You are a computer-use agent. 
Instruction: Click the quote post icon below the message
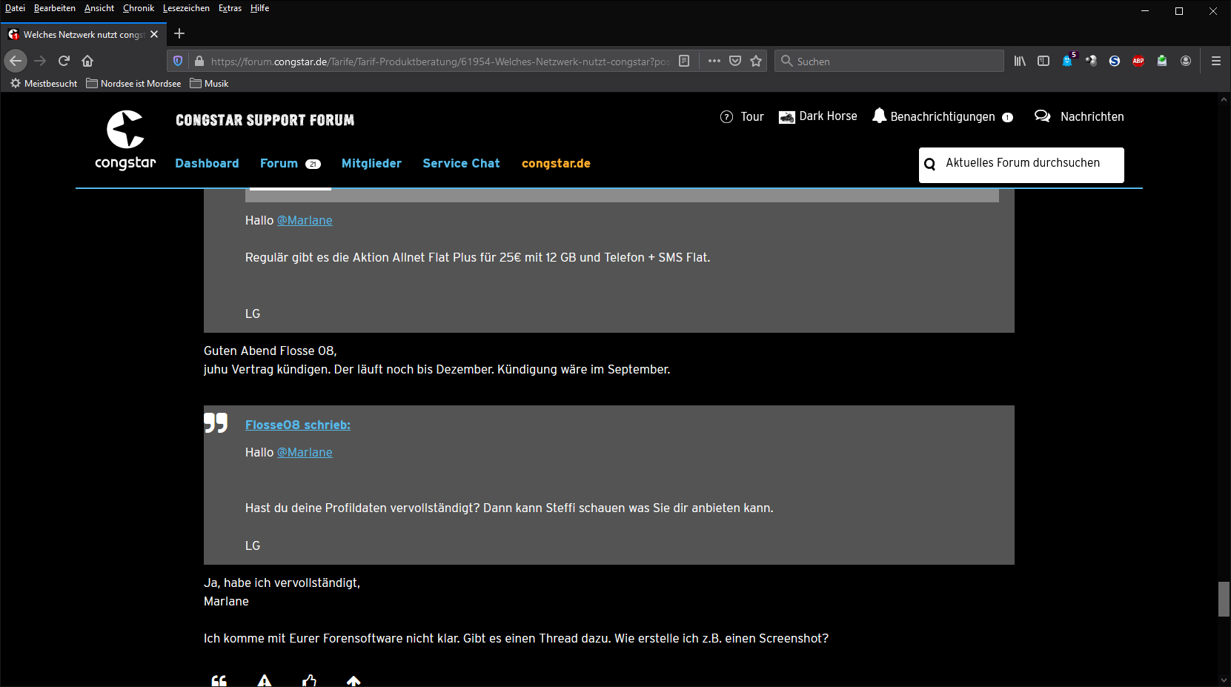pos(219,680)
